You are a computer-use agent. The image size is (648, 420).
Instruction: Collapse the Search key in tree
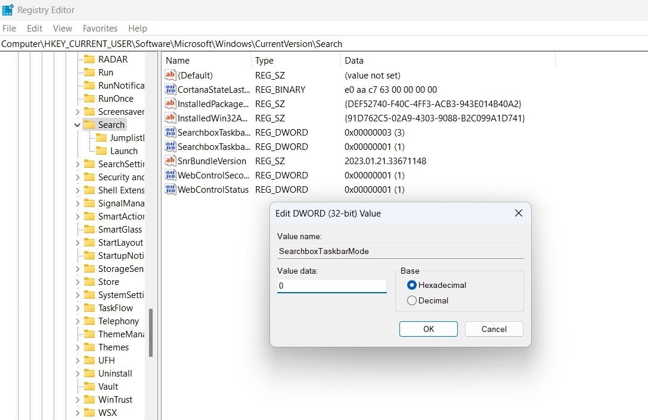(x=77, y=124)
